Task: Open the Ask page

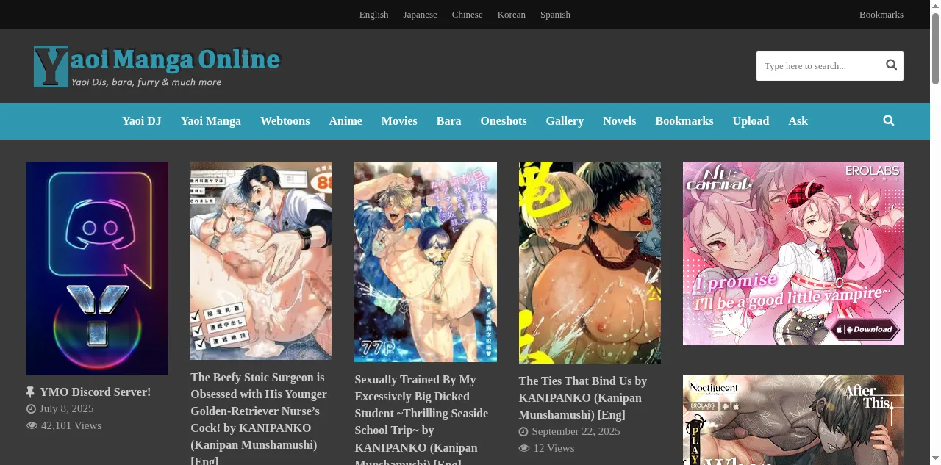Action: pyautogui.click(x=798, y=121)
